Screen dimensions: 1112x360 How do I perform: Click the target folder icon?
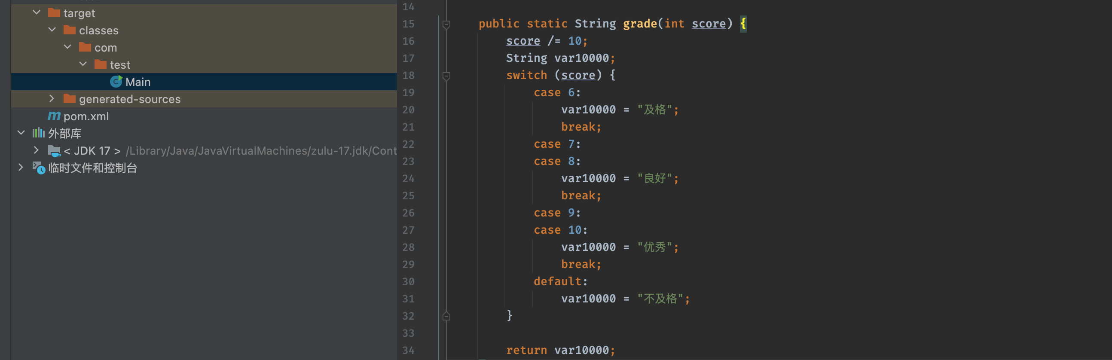(x=54, y=12)
